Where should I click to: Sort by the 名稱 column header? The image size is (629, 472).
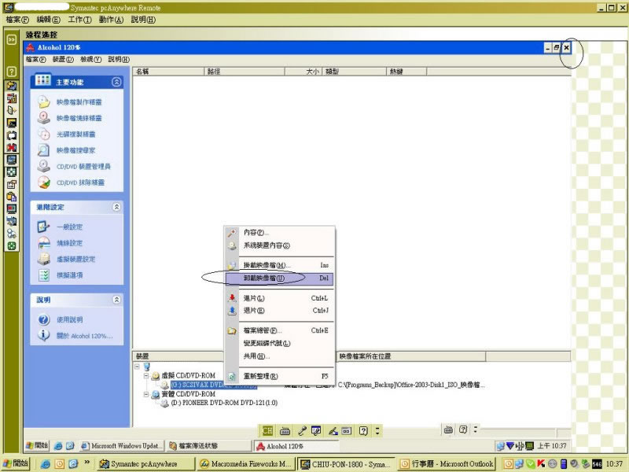tap(168, 72)
